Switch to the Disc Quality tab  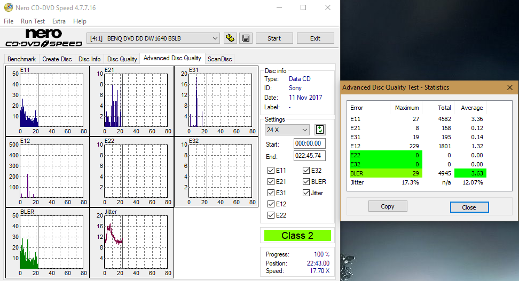tap(122, 59)
